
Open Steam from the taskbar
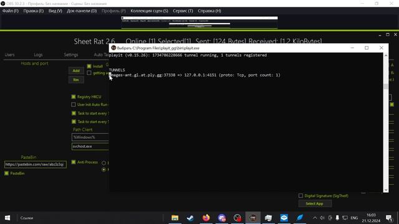pos(190,218)
